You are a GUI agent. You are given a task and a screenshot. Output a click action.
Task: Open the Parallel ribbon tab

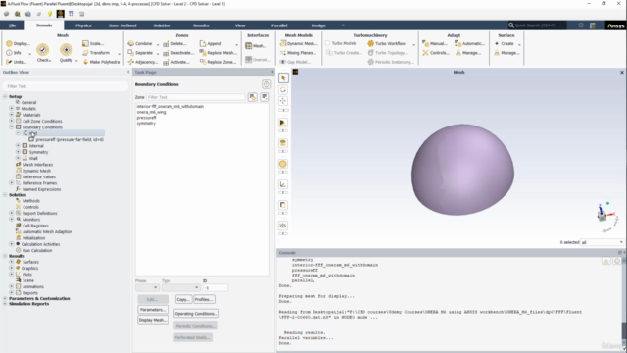click(279, 25)
